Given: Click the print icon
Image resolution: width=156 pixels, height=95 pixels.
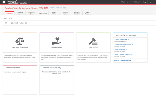Looking at the screenshot, I should (x=12, y=23).
